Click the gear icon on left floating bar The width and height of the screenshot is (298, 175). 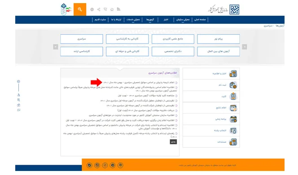tap(18, 81)
